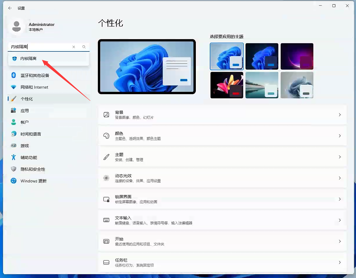The width and height of the screenshot is (356, 278).
Task: Click the apps icon for 应用
Action: point(13,111)
